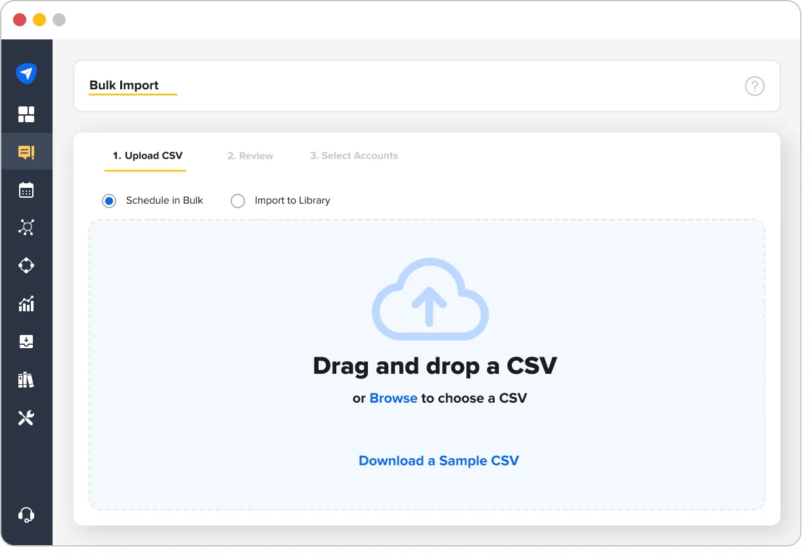Image resolution: width=812 pixels, height=557 pixels.
Task: Open the Analytics bar chart icon
Action: pos(26,303)
